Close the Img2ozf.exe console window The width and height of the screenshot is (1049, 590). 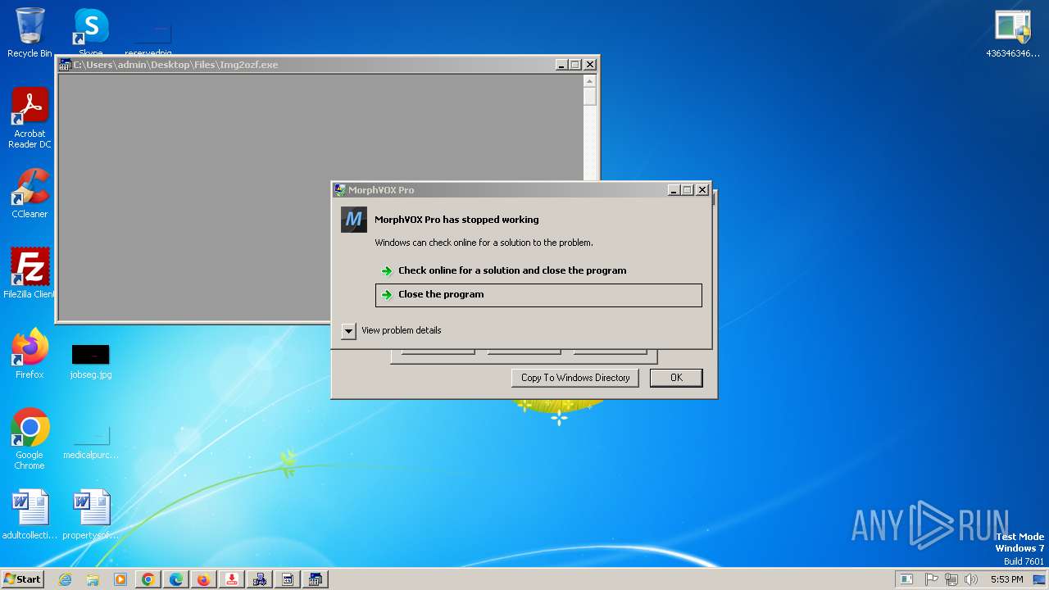(590, 65)
